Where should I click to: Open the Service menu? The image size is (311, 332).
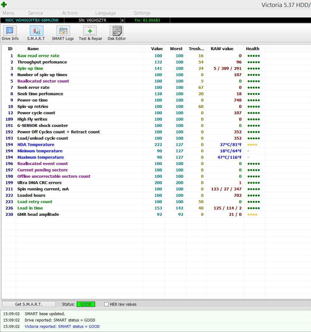pyautogui.click(x=36, y=13)
